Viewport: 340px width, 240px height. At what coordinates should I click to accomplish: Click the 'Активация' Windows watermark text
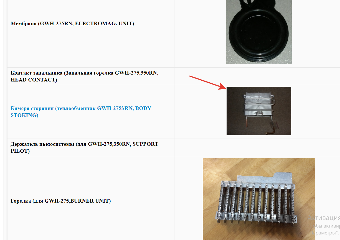(x=324, y=218)
